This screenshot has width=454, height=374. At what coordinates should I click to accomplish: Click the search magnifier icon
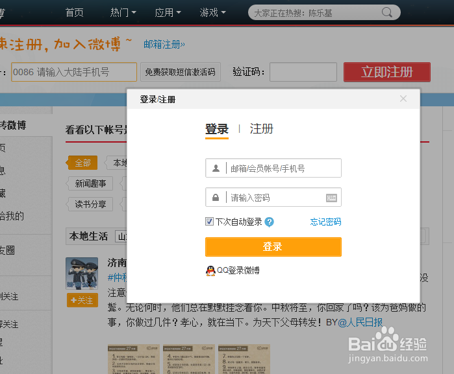(387, 12)
